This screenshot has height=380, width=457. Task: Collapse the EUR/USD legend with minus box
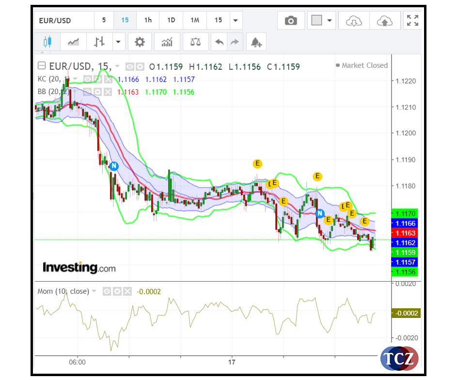click(42, 66)
